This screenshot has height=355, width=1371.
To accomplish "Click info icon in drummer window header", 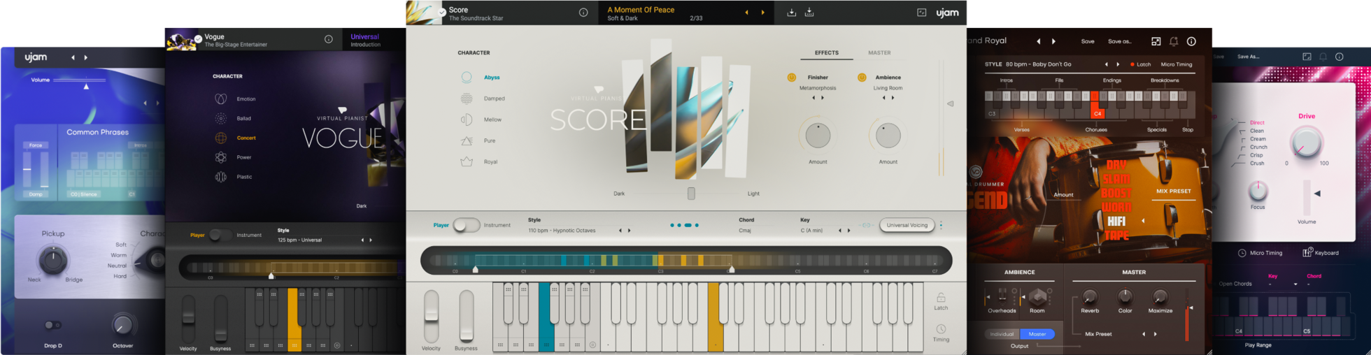I will click(1191, 41).
